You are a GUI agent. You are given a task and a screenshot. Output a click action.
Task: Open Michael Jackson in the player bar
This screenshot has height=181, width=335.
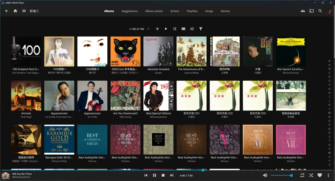coord(21,177)
